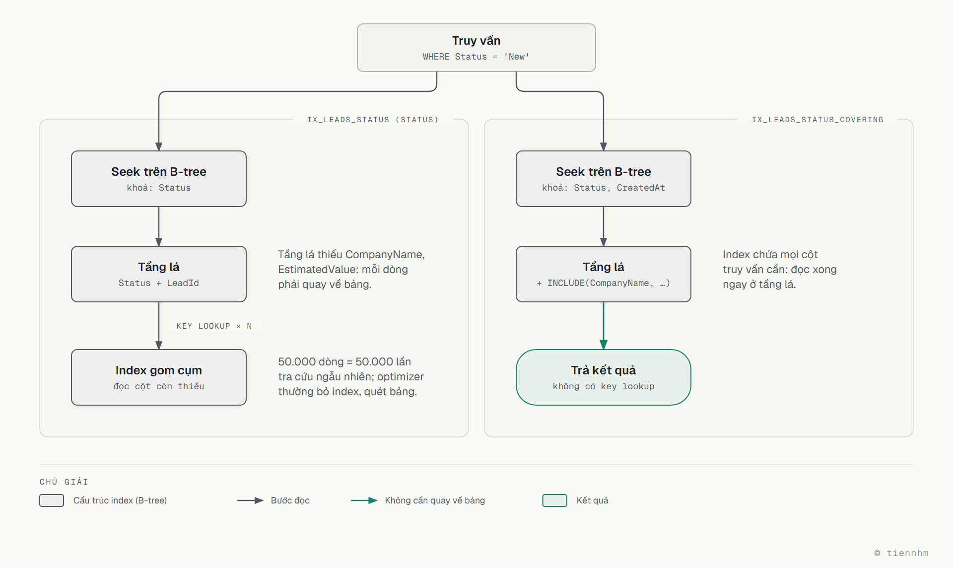Click the 'không có key lookup' subtitle

tap(604, 386)
